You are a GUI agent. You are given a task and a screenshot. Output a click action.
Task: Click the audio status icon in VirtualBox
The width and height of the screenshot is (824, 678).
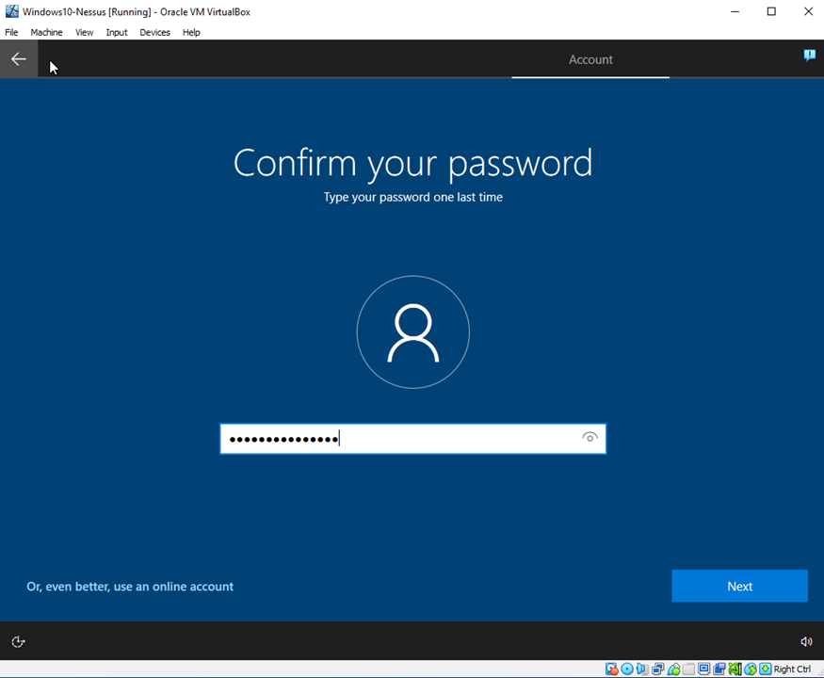coord(642,670)
